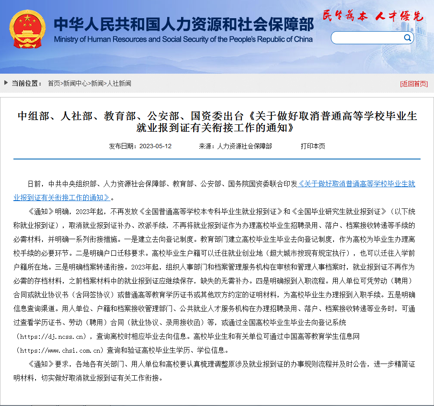Go to 首页 in the breadcrumb
Image resolution: width=434 pixels, height=406 pixels.
point(54,83)
